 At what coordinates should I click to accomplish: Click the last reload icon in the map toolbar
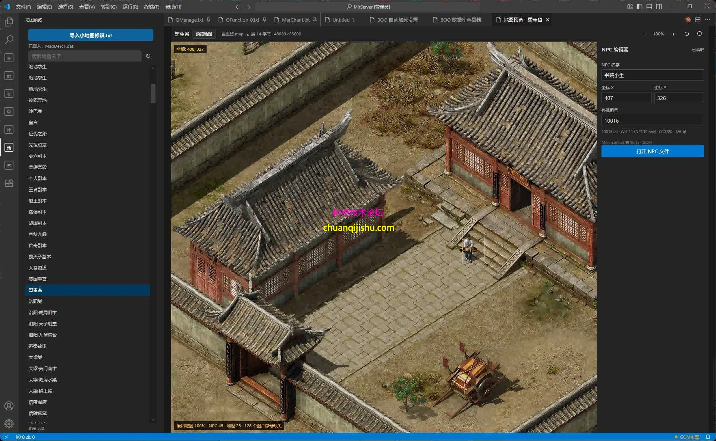click(x=700, y=34)
